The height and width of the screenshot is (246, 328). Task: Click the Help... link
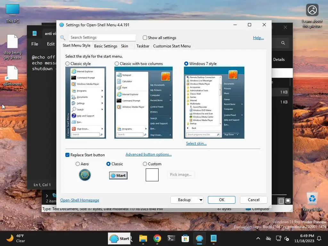tap(258, 38)
